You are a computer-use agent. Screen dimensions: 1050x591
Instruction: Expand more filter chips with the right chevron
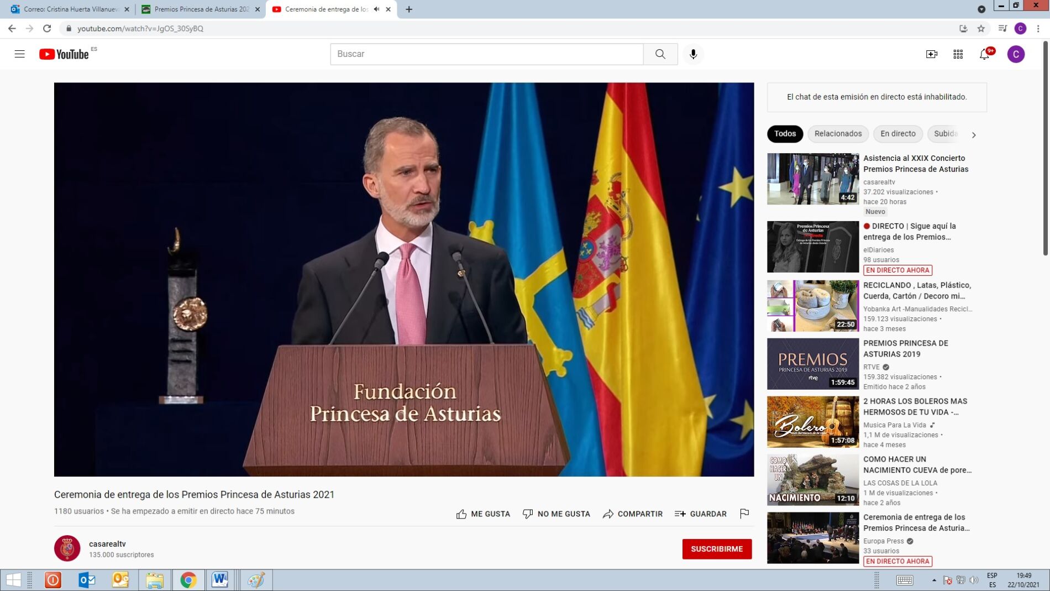pos(974,134)
